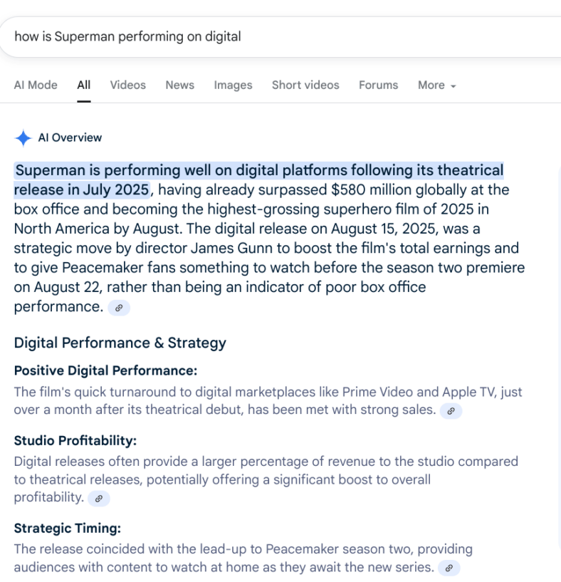Go to the News tab
Screen dimensions: 561x582
click(179, 85)
